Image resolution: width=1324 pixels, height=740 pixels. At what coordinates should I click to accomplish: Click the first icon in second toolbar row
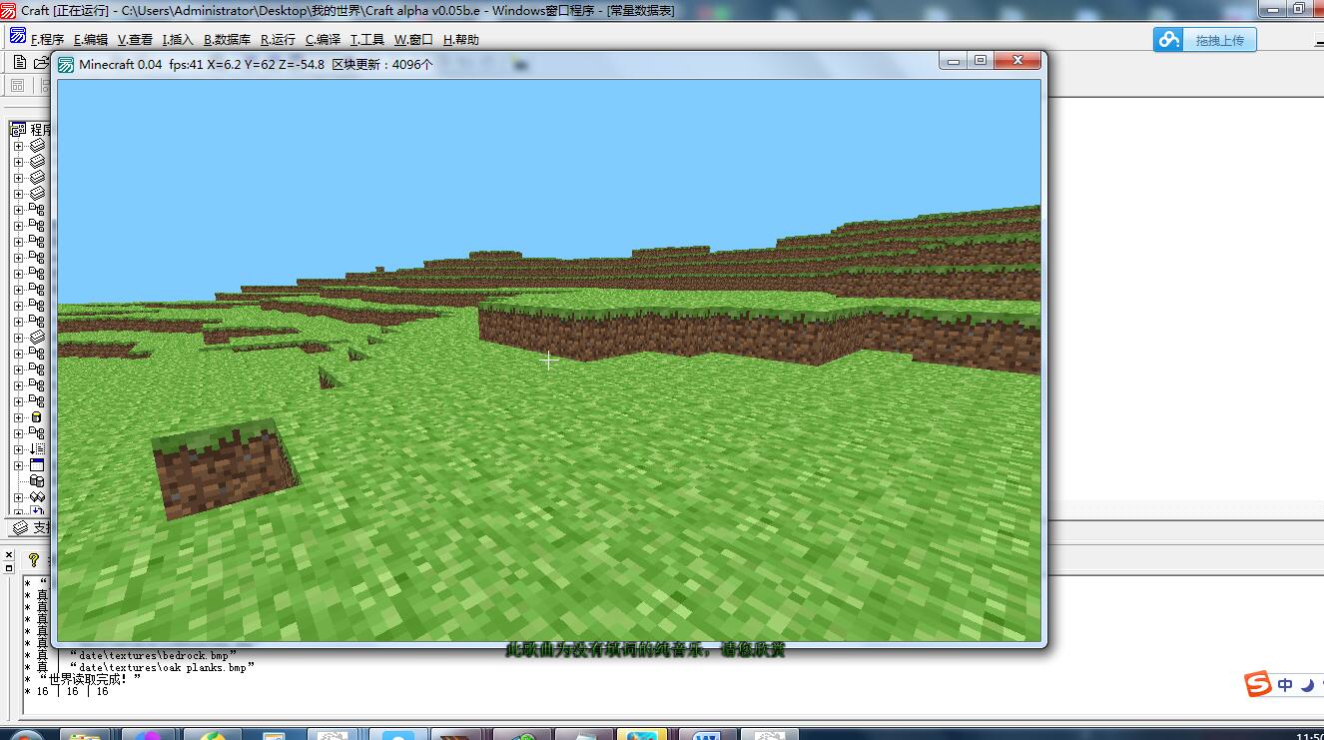(x=17, y=87)
